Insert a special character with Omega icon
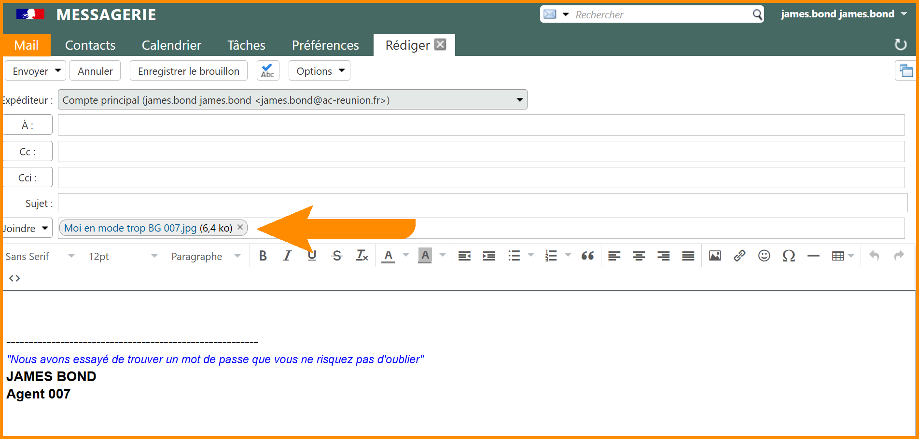Image resolution: width=919 pixels, height=439 pixels. 789,256
